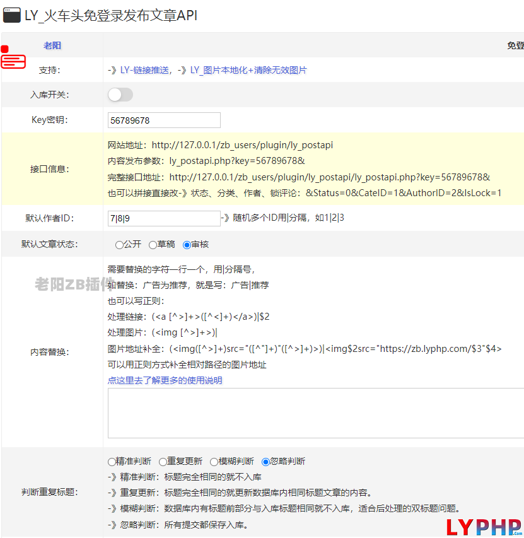Click the 可以用正则方式补全相对路径的图片地址 line
This screenshot has height=538, width=524.
[x=187, y=365]
